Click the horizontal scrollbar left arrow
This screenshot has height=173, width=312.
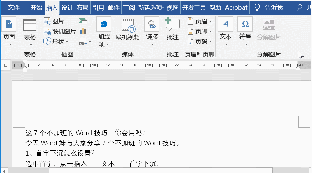click(x=4, y=171)
